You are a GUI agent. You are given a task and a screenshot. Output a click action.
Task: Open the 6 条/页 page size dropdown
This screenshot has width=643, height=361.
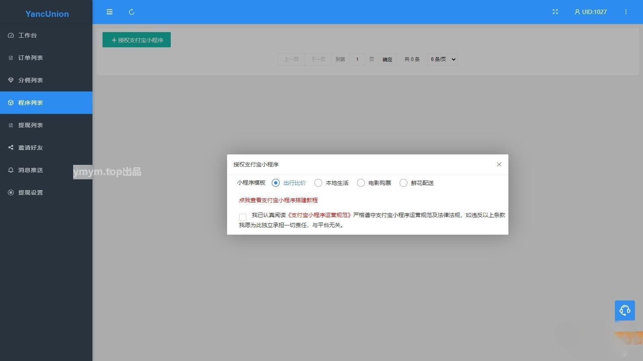(442, 59)
